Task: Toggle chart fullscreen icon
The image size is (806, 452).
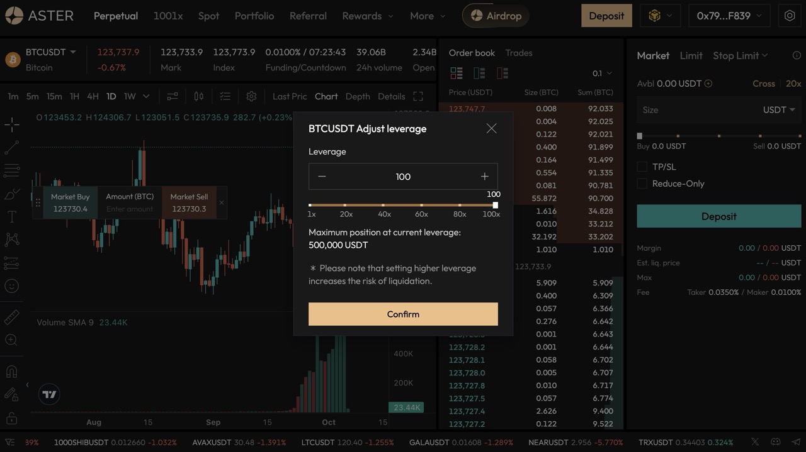Action: (x=417, y=96)
